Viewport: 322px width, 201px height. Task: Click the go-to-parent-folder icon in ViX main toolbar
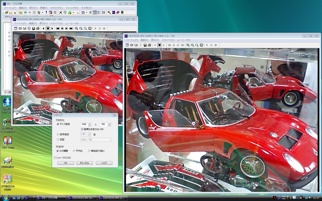[21, 13]
